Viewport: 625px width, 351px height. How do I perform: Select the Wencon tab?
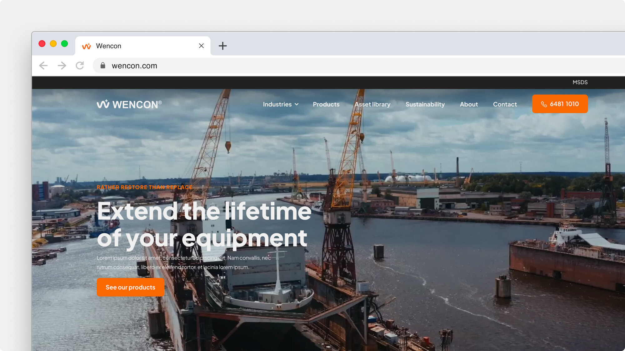click(143, 46)
